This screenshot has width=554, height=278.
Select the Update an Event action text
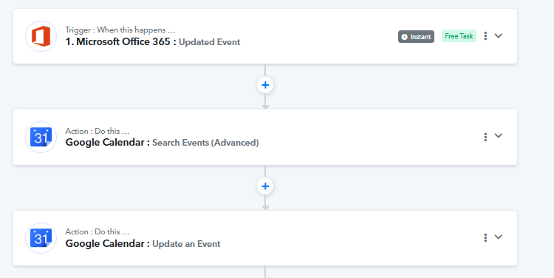tap(186, 244)
